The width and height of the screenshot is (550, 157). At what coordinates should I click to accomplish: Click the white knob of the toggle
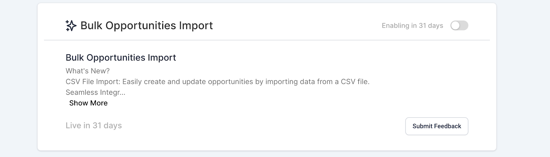tap(455, 26)
